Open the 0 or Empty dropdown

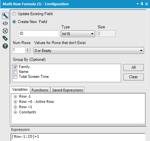(89, 51)
